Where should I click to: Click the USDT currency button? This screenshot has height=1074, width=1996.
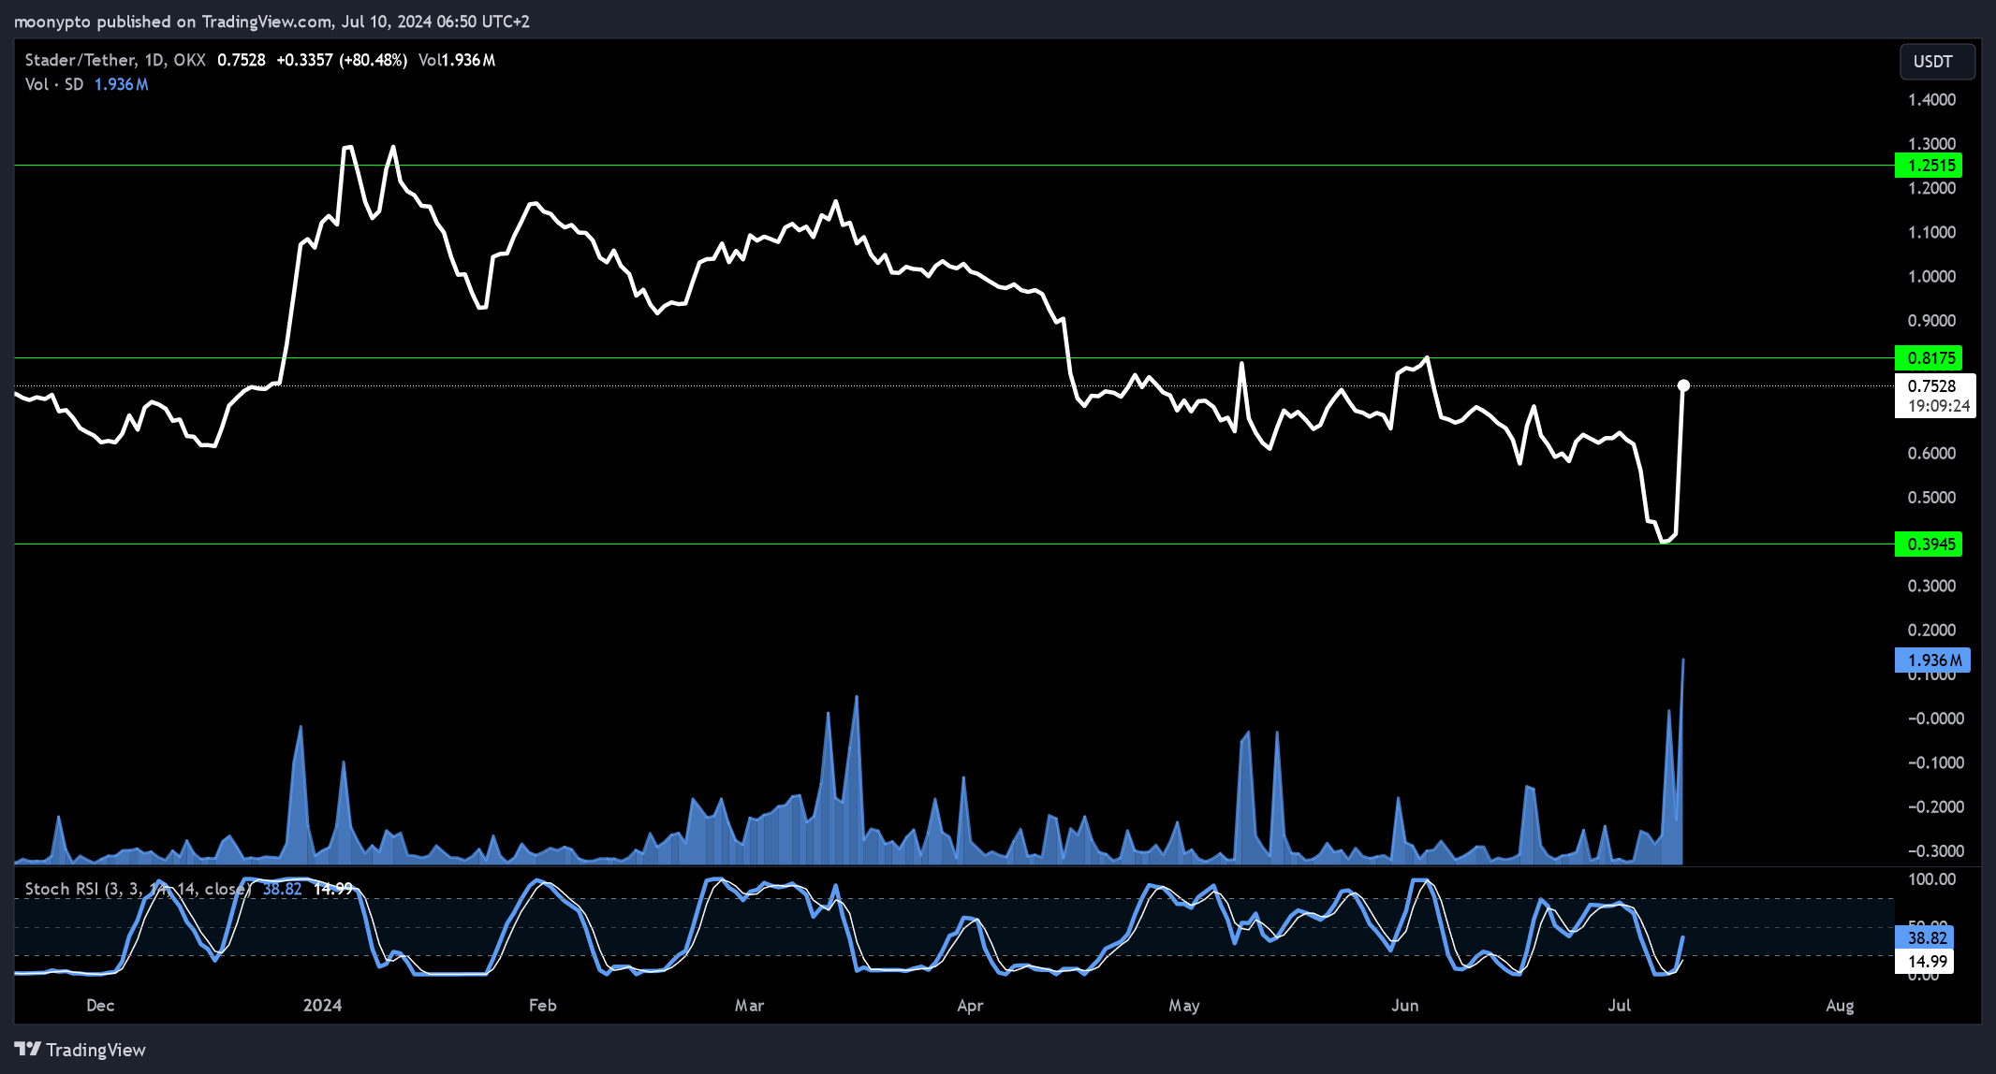(x=1937, y=62)
